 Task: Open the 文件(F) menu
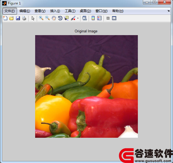(x=10, y=11)
